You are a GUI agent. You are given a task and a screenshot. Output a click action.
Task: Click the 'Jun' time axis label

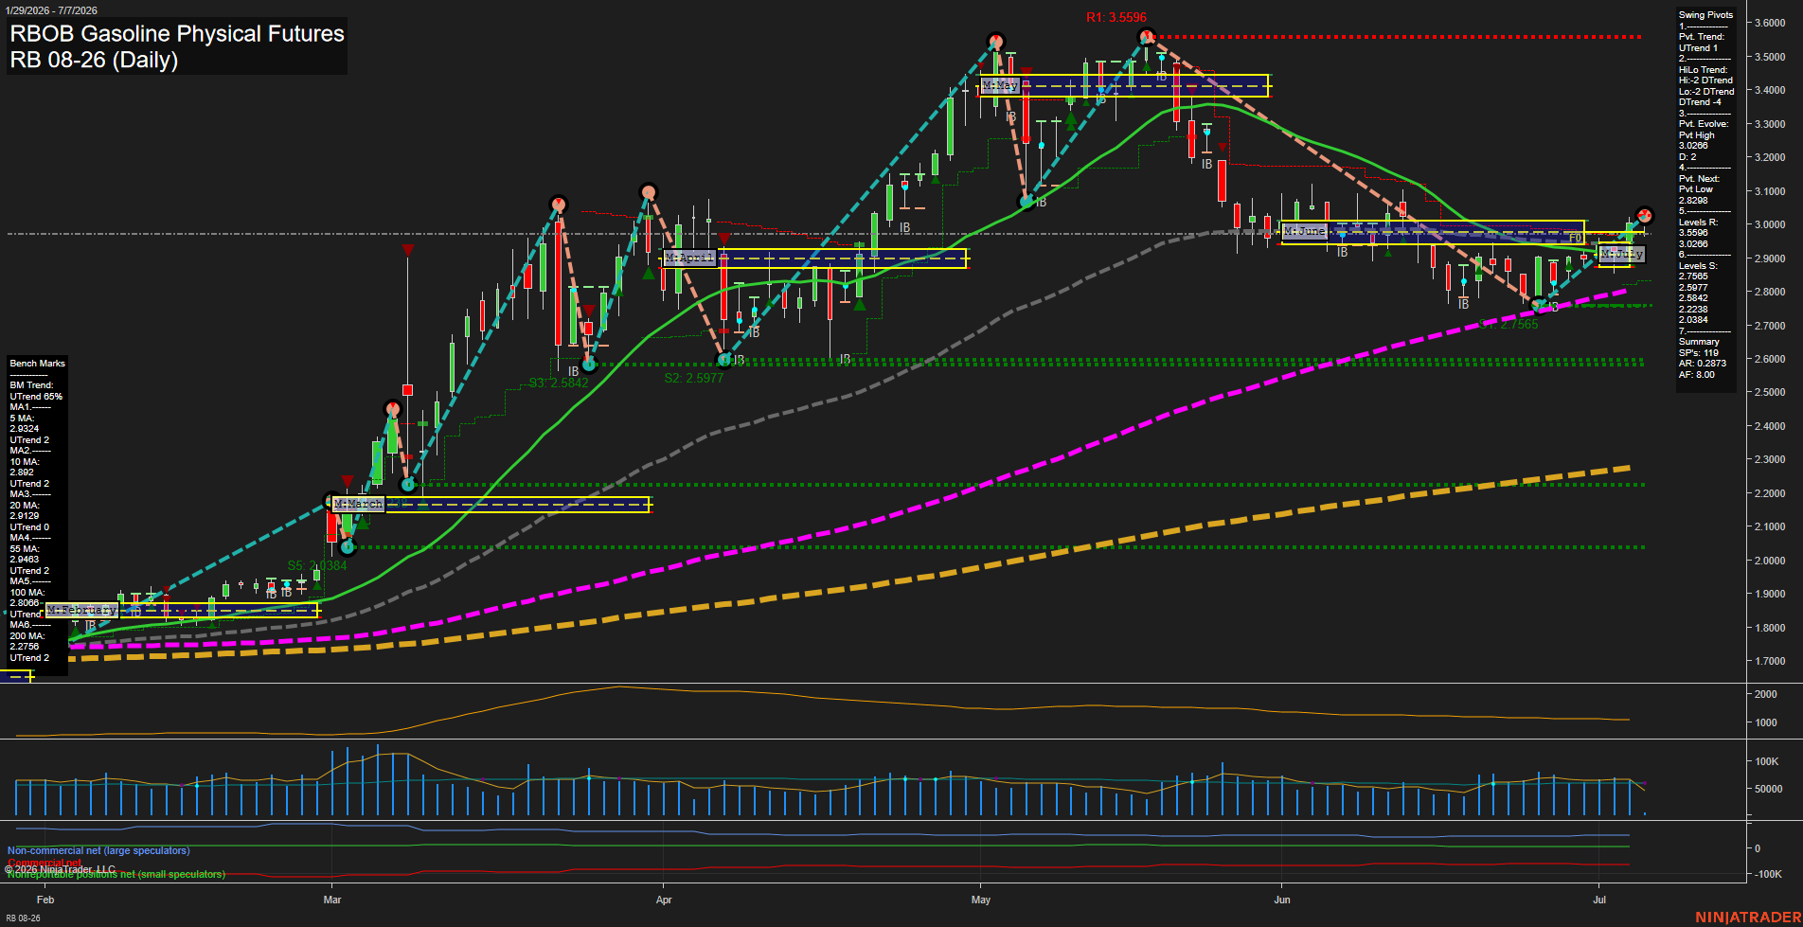click(1282, 900)
